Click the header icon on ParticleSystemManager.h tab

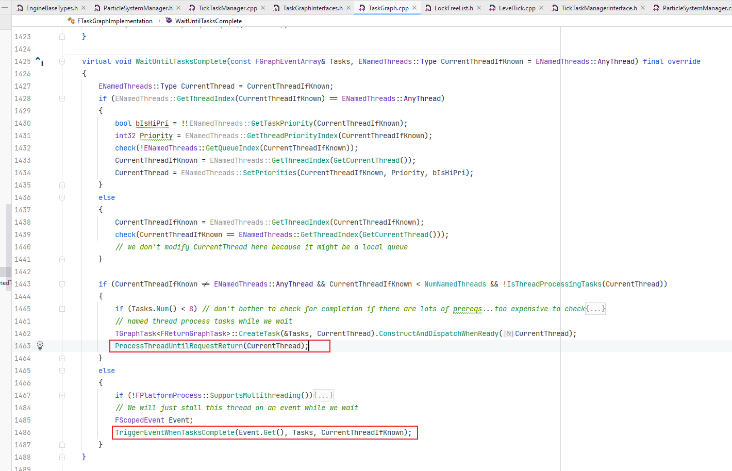(x=96, y=8)
